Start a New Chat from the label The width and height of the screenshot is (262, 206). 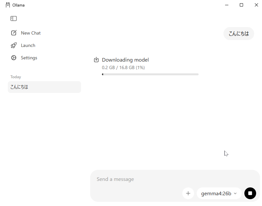(x=31, y=33)
